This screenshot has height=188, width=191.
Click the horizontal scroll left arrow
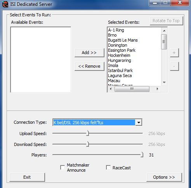pyautogui.click(x=111, y=89)
